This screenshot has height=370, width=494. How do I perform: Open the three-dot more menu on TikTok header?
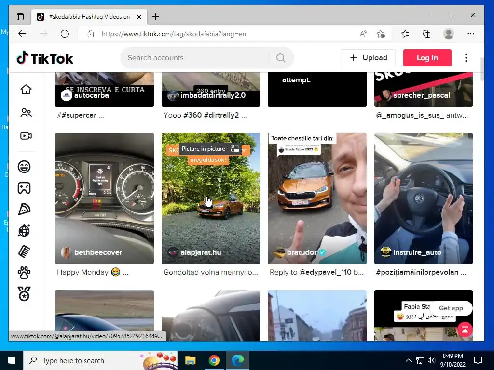coord(466,58)
